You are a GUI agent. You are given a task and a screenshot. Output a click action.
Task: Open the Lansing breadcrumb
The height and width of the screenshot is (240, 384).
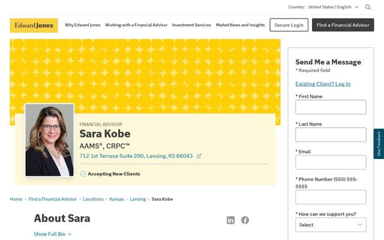pyautogui.click(x=137, y=199)
